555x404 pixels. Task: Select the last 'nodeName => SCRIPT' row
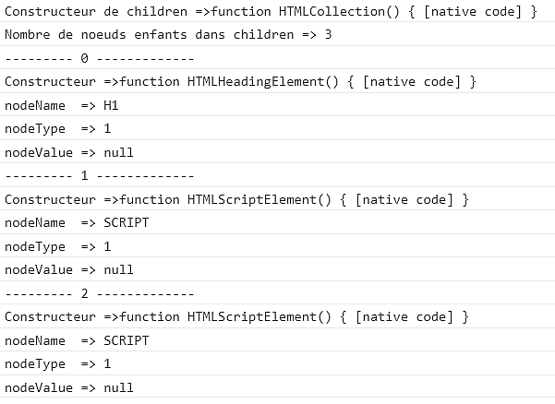[x=277, y=340]
